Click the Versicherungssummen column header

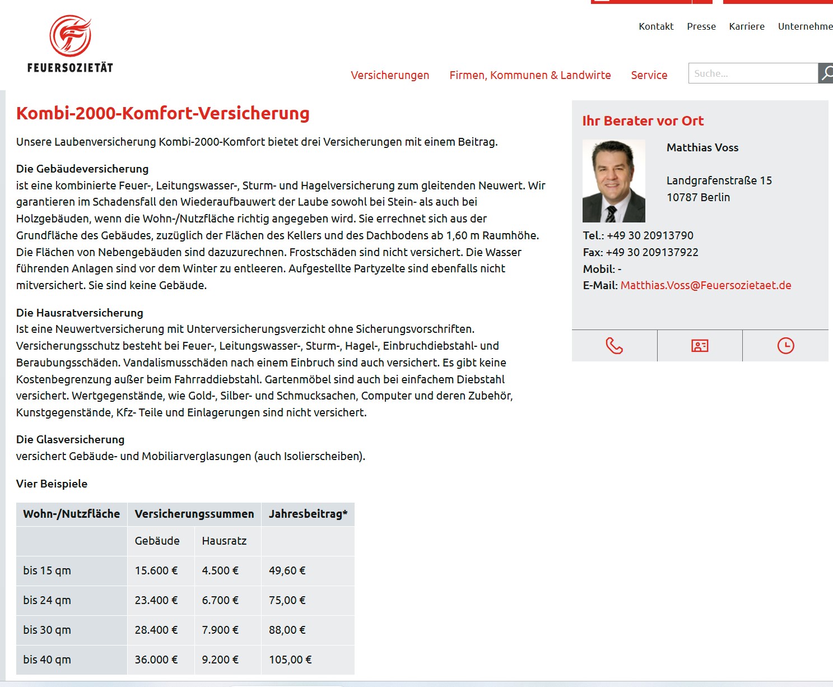[x=194, y=514]
